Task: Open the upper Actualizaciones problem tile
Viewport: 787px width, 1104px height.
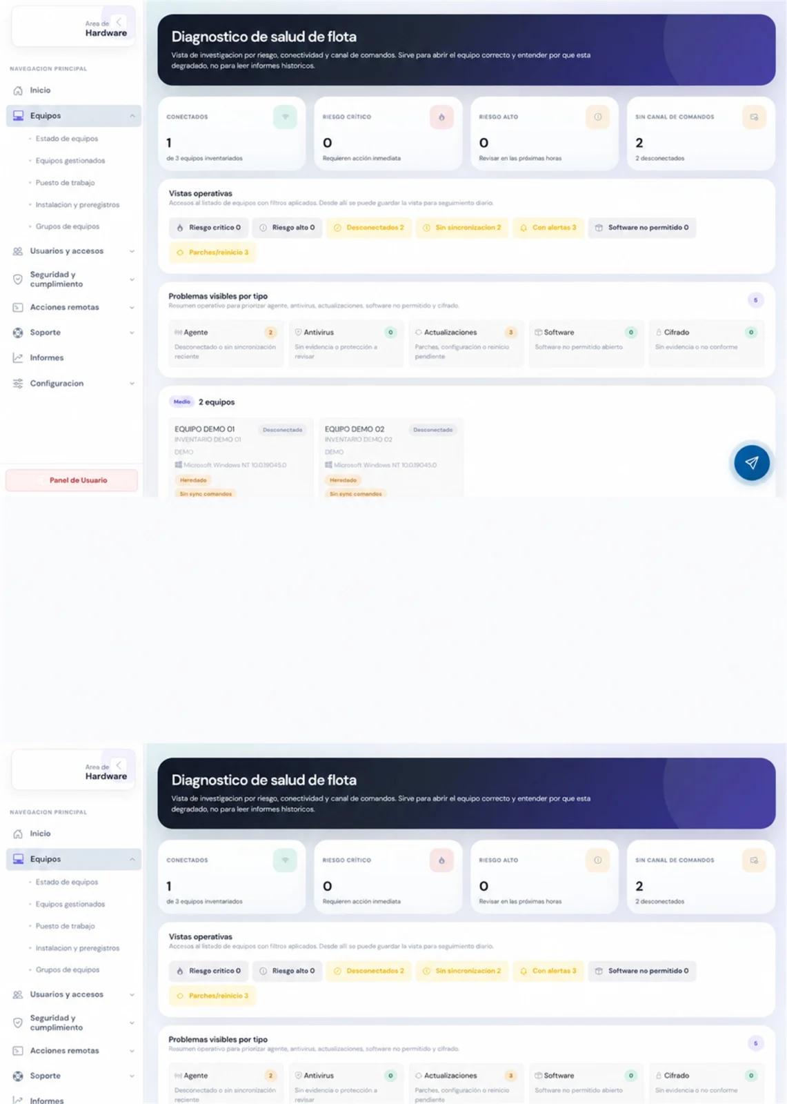Action: (466, 343)
